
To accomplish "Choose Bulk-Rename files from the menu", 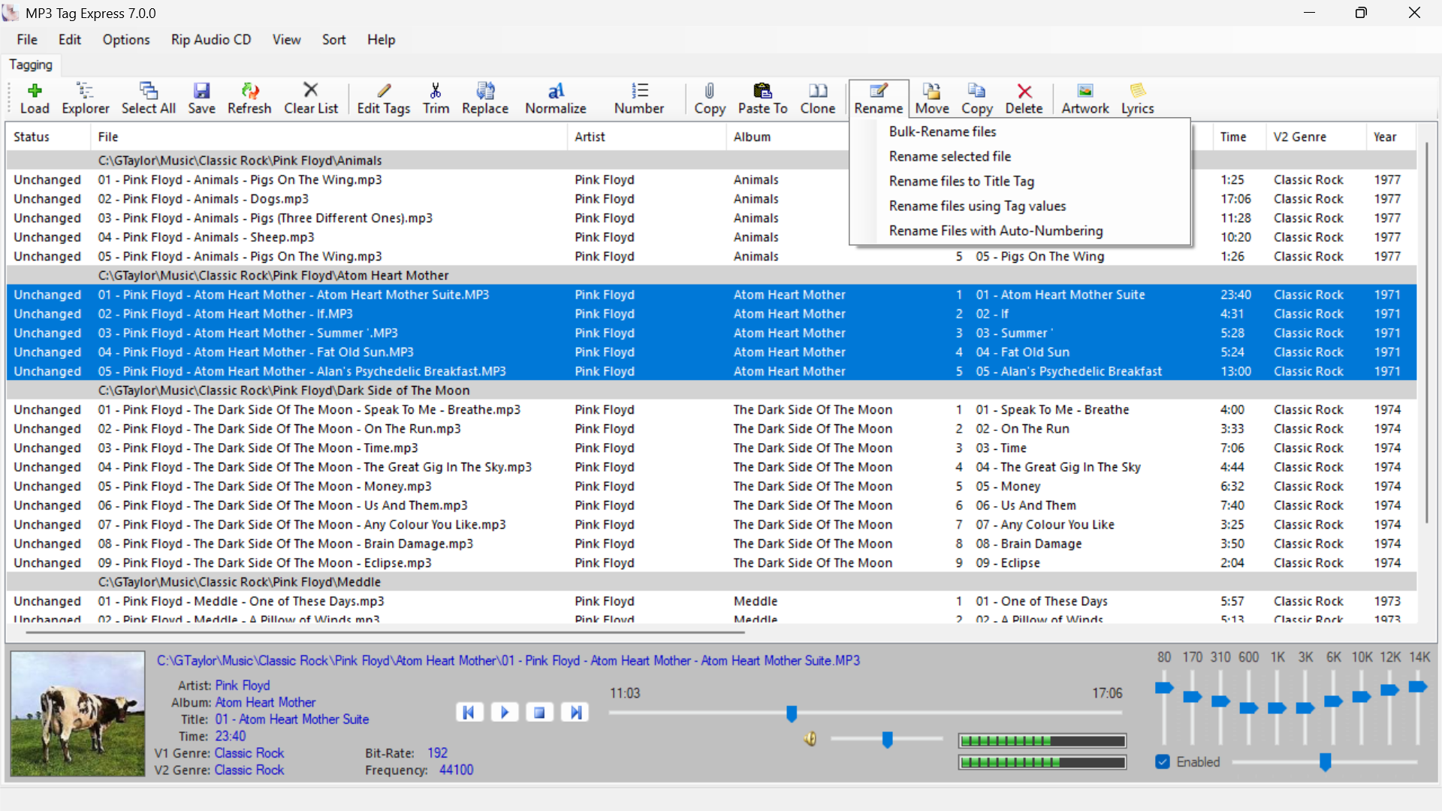I will coord(1020,131).
